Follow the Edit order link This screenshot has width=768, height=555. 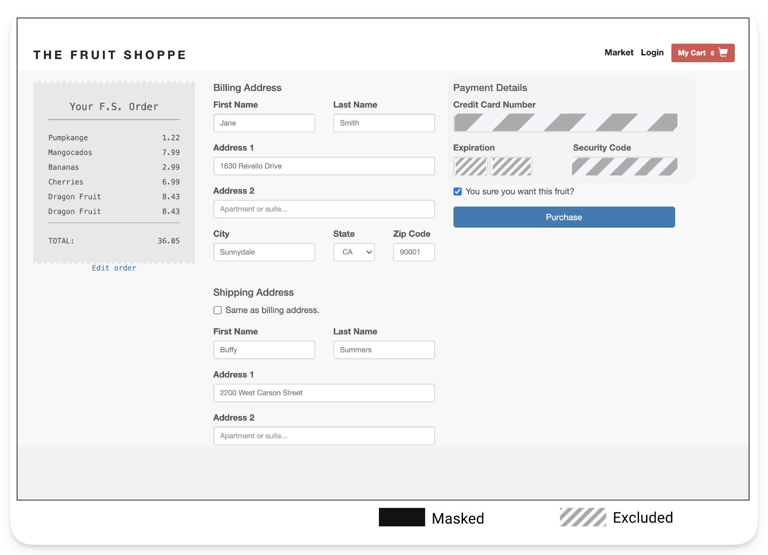114,268
